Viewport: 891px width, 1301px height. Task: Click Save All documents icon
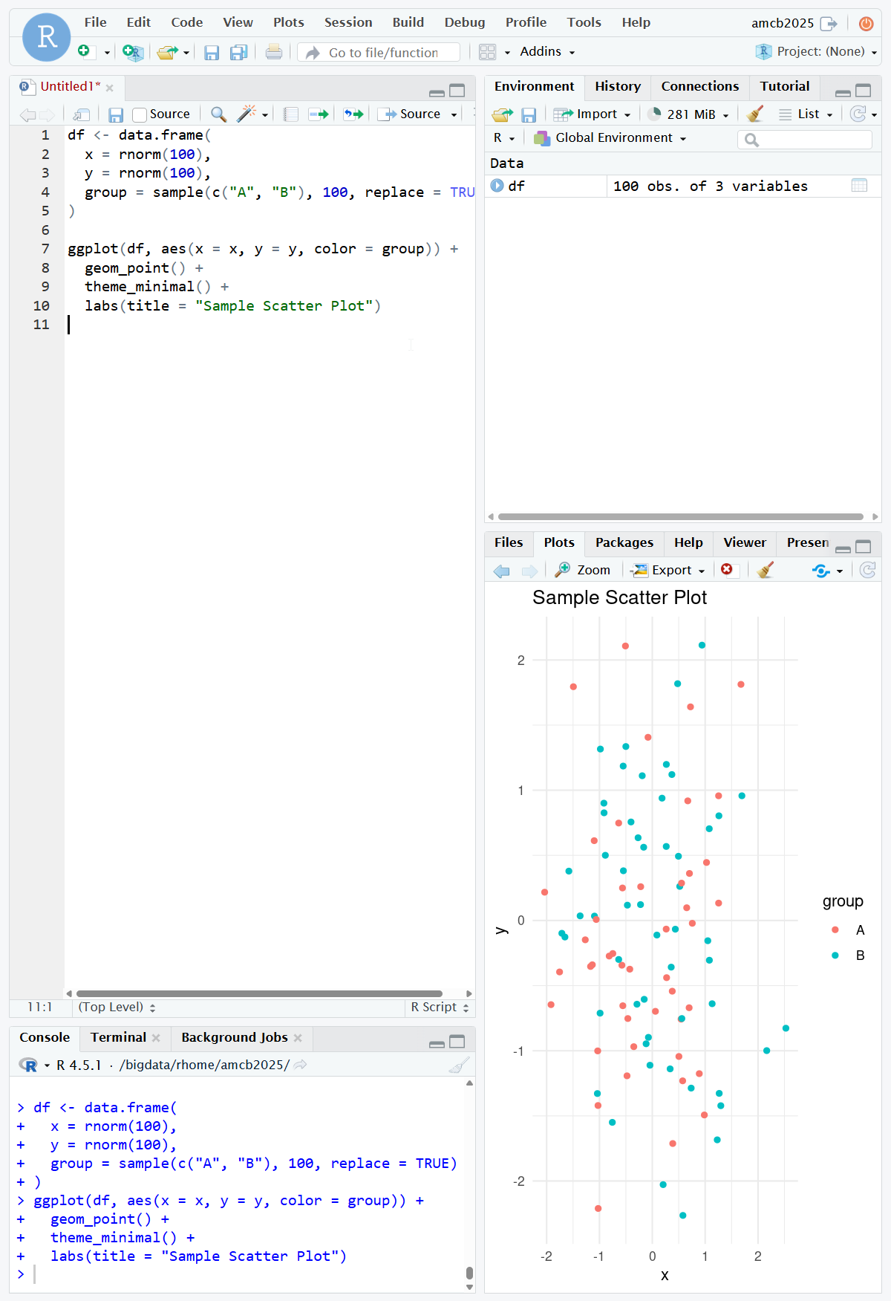coord(238,52)
